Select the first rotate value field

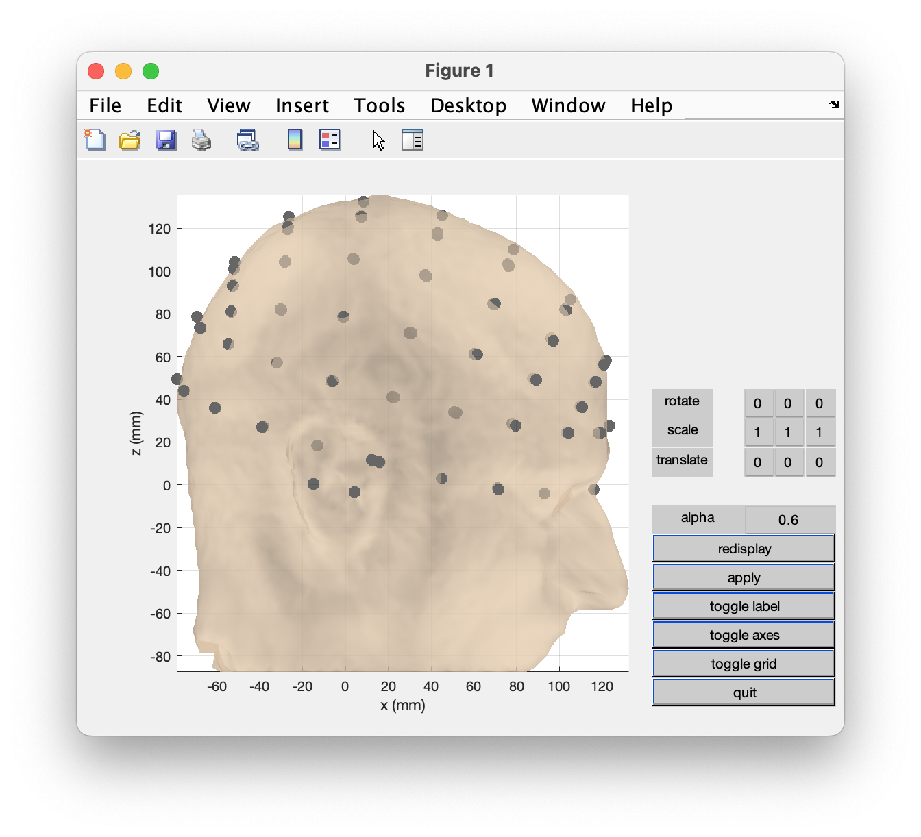tap(758, 403)
